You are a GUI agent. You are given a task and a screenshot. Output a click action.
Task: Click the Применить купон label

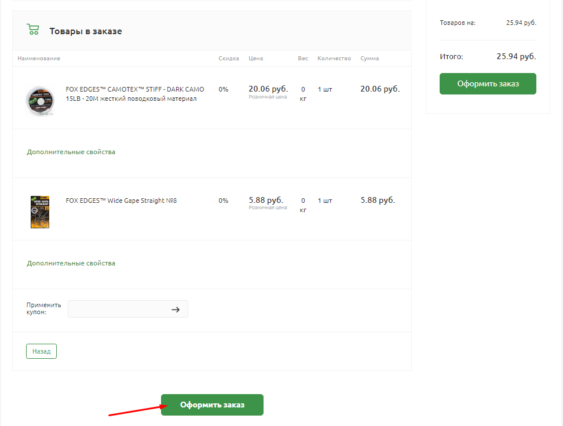43,308
